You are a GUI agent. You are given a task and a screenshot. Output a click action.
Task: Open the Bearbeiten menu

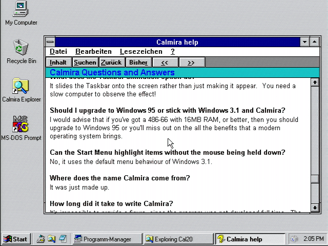click(x=93, y=52)
